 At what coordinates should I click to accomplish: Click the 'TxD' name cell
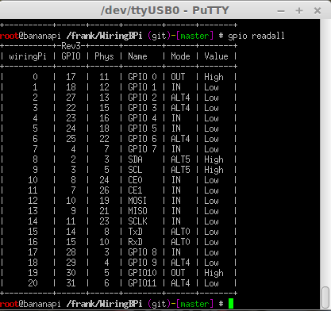click(135, 232)
